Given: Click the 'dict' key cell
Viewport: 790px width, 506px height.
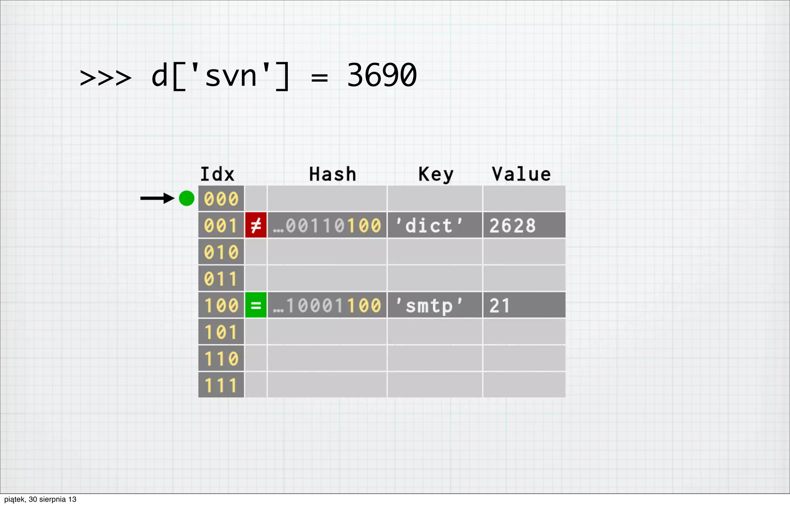Looking at the screenshot, I should (x=434, y=225).
